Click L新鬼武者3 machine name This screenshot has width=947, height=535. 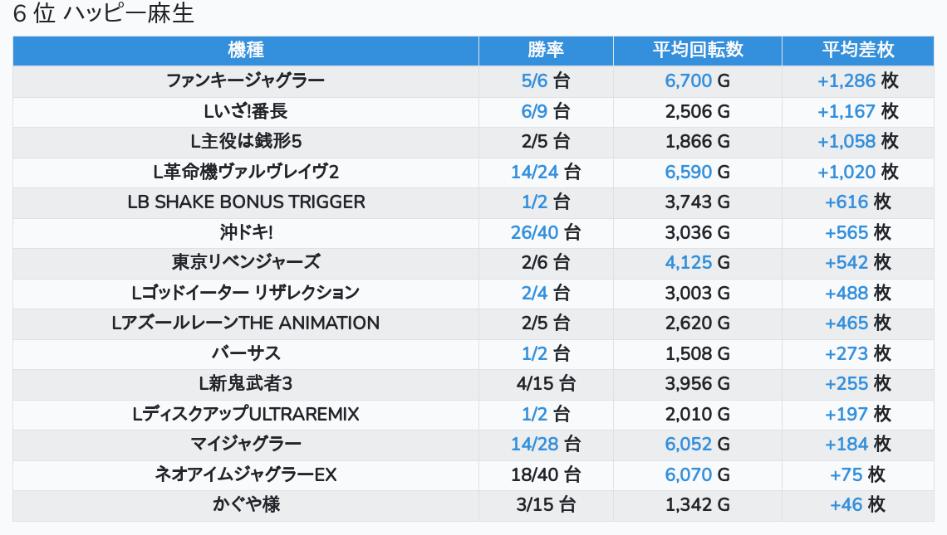click(245, 384)
